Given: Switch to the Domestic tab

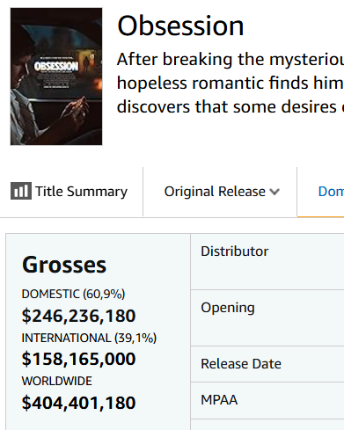Looking at the screenshot, I should 331,192.
